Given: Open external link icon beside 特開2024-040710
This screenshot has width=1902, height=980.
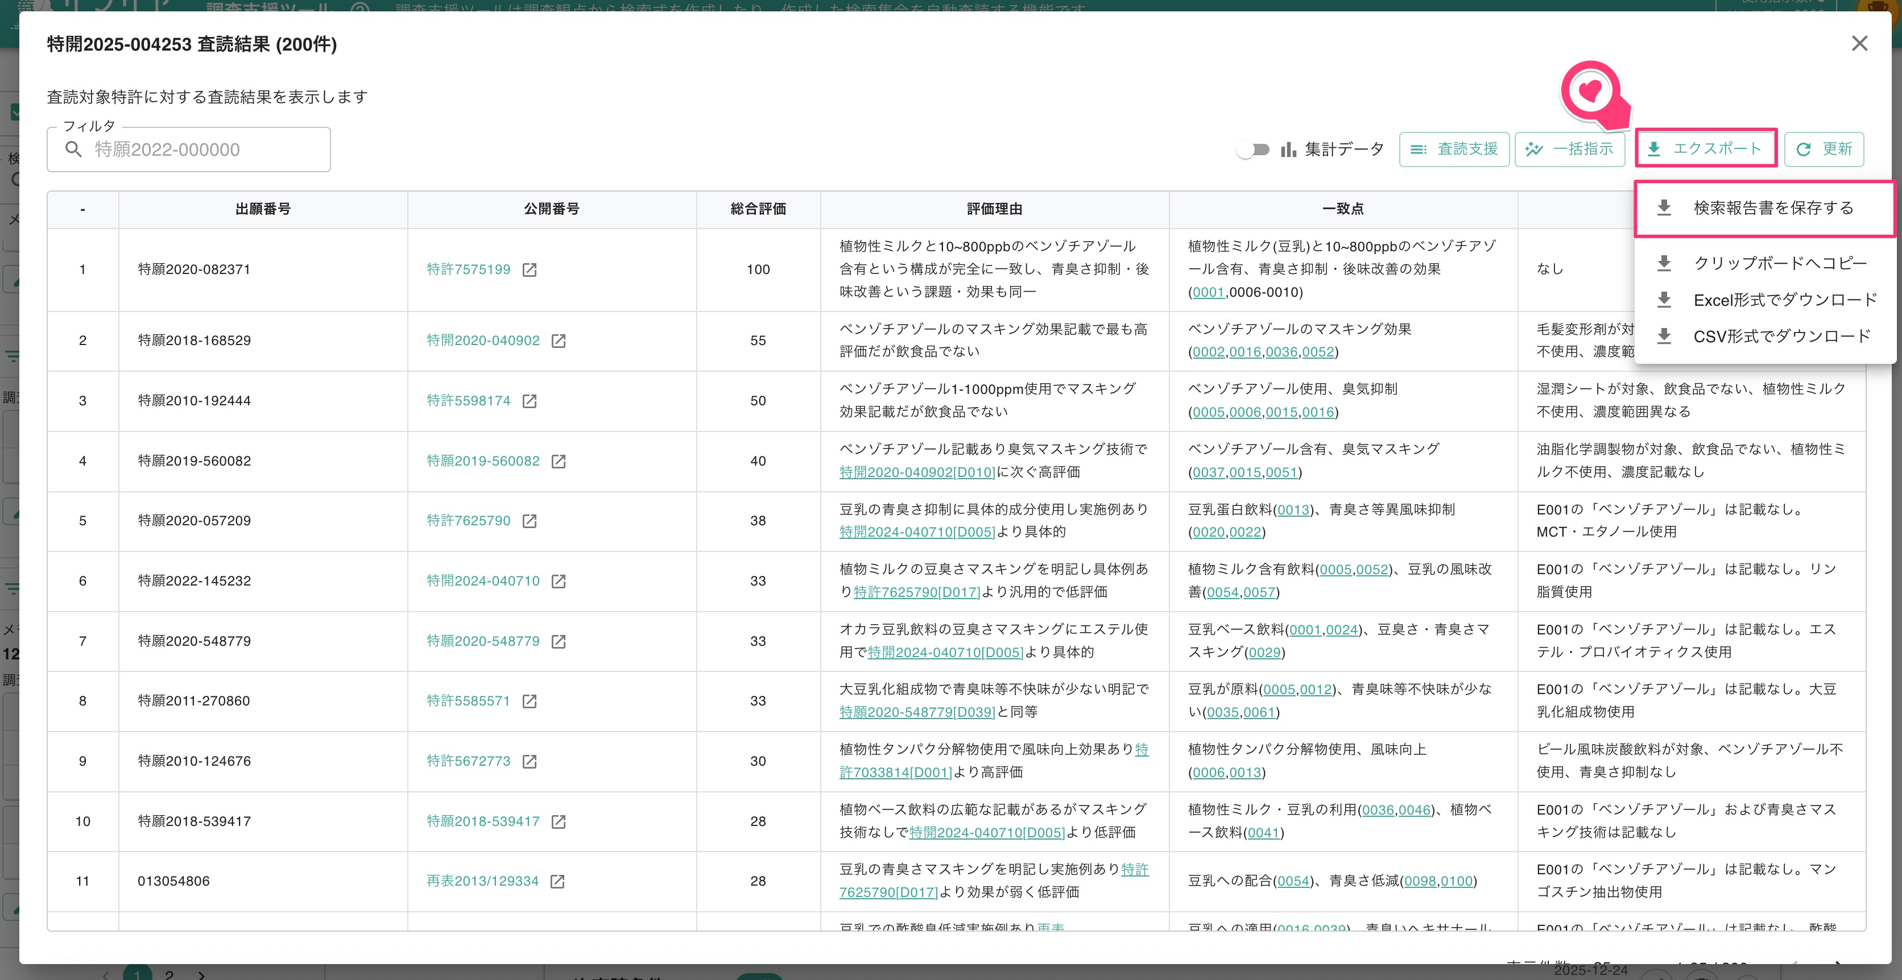Looking at the screenshot, I should click(x=559, y=581).
